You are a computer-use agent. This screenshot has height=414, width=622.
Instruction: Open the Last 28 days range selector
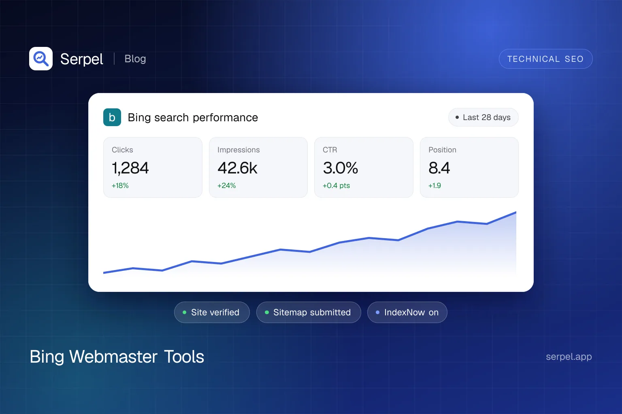[x=483, y=117]
